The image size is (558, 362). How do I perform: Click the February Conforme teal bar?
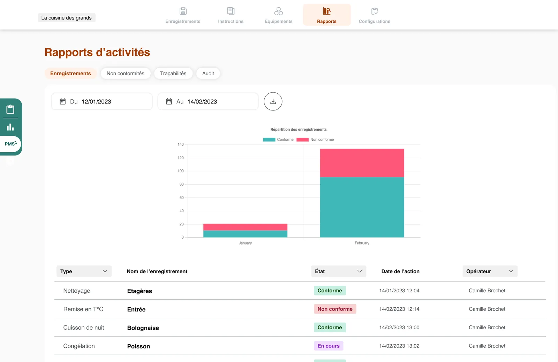[x=362, y=207]
